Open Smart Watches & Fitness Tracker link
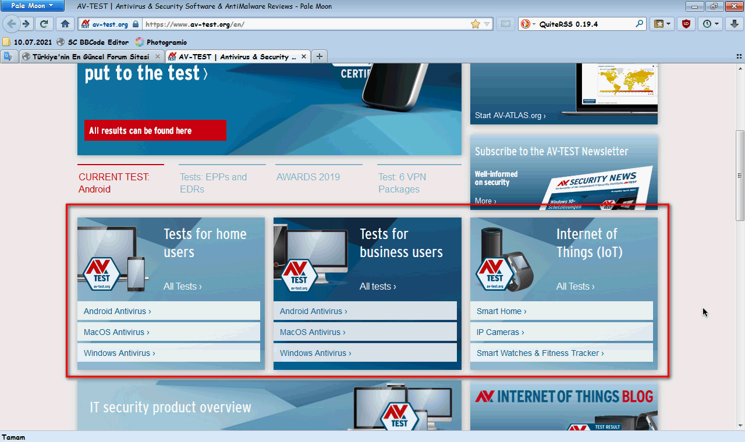The image size is (745, 442). click(x=562, y=353)
